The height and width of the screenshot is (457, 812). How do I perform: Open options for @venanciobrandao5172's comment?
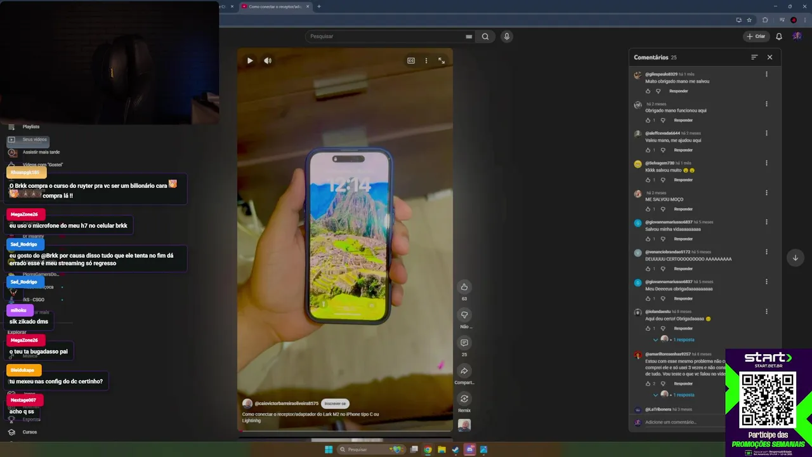tap(766, 252)
